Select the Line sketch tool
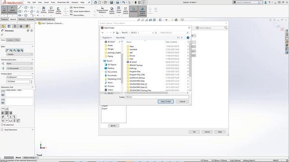The image size is (289, 162). (x=20, y=8)
